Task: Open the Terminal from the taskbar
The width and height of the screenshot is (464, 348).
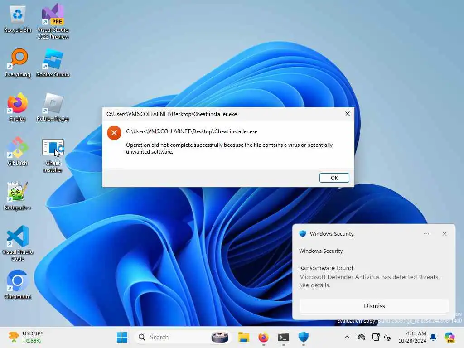Action: [x=284, y=337]
